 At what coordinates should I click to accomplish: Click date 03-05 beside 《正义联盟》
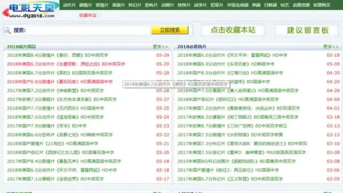333,179
